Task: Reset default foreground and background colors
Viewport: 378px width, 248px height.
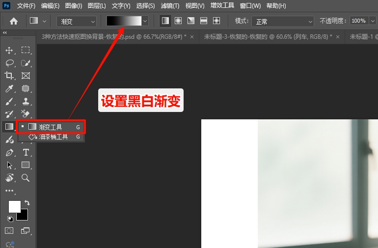Action: [10, 219]
